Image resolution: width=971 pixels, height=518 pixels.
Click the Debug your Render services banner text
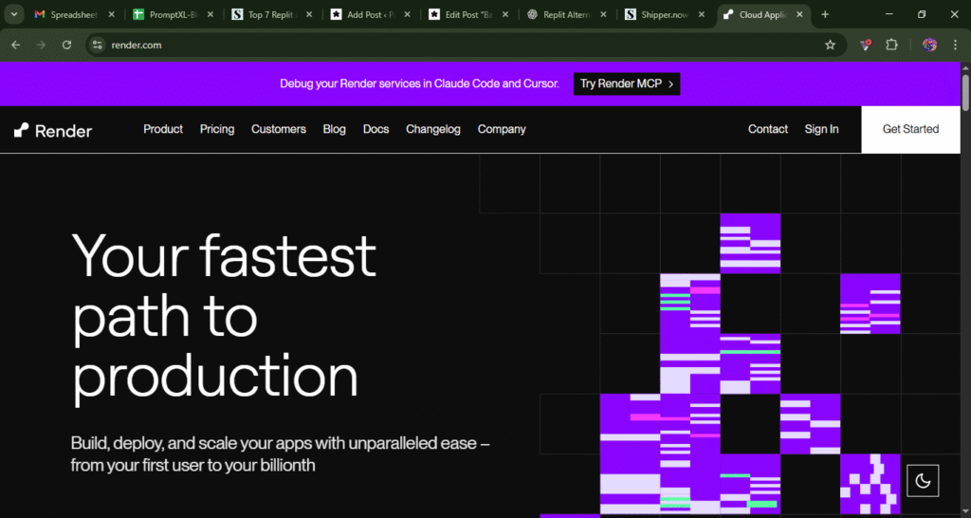(x=419, y=83)
